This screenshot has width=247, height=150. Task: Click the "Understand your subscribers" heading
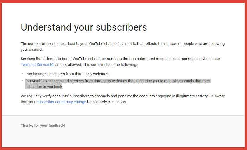pyautogui.click(x=84, y=27)
